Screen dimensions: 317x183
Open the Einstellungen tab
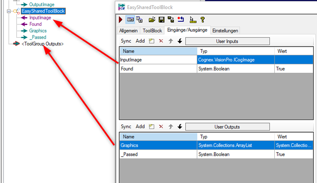tap(225, 30)
